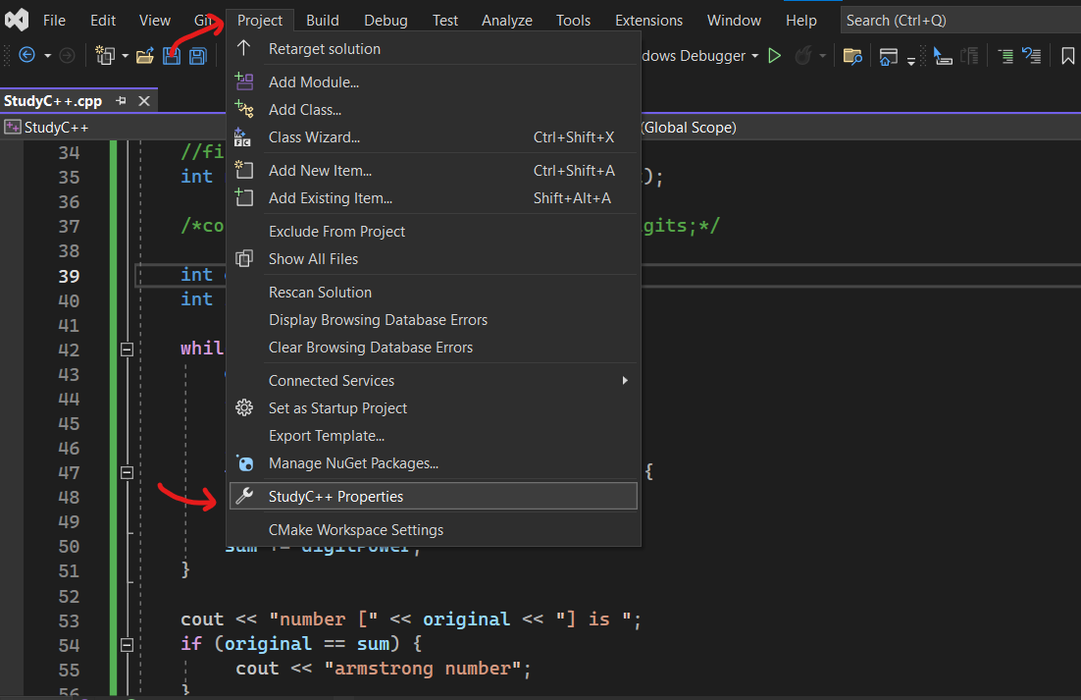1081x700 pixels.
Task: Choose Exclude From Project menu item
Action: 433,231
